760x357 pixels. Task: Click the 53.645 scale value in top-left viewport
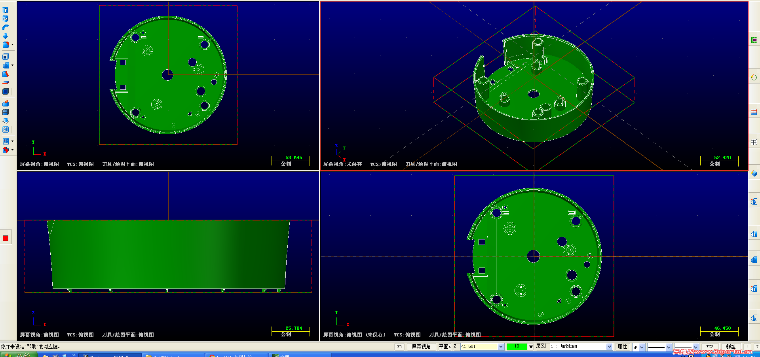294,158
